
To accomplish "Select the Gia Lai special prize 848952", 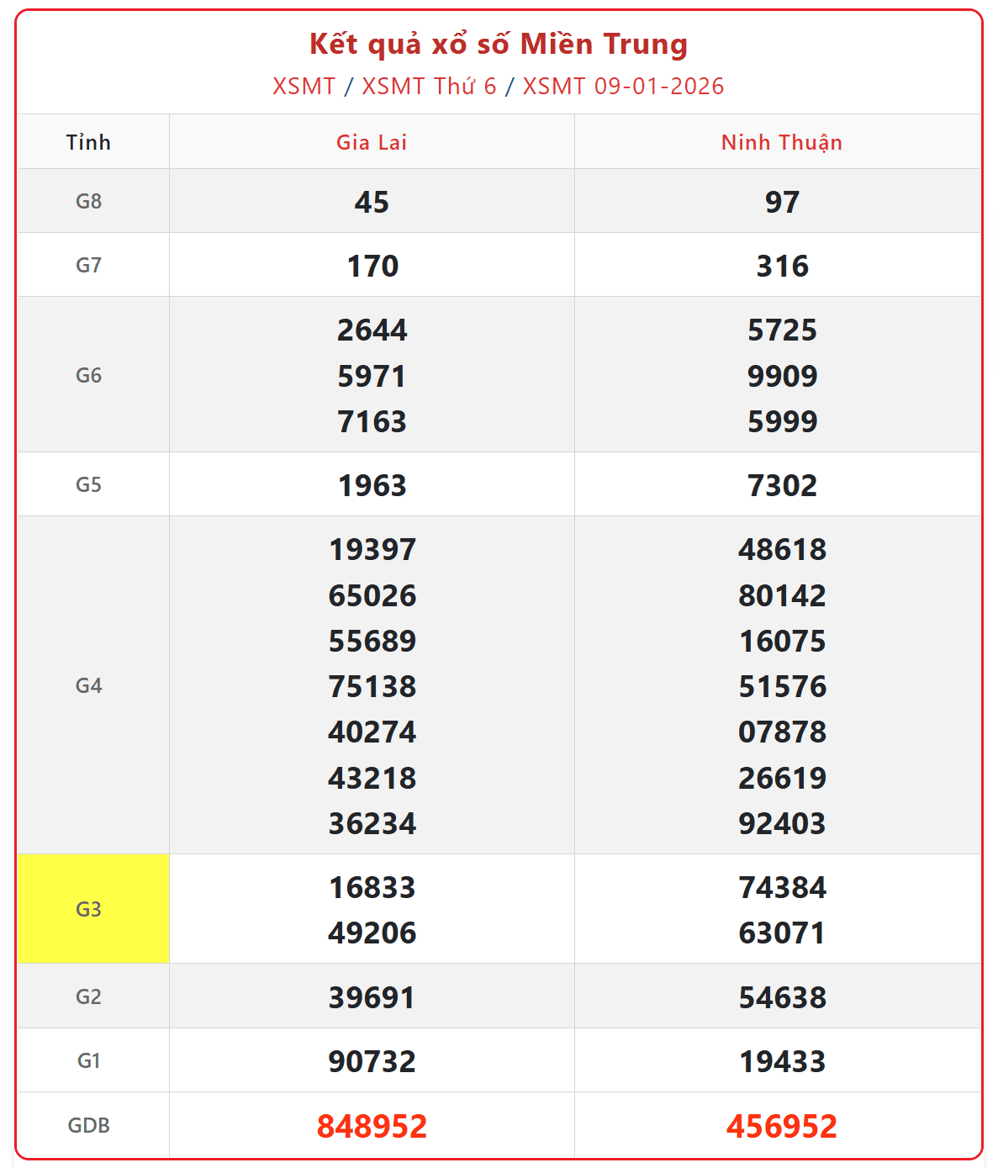I will (x=372, y=1126).
